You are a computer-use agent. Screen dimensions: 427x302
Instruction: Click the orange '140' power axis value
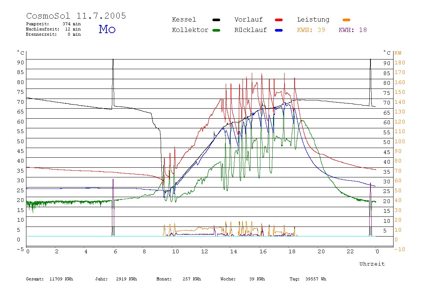click(399, 102)
